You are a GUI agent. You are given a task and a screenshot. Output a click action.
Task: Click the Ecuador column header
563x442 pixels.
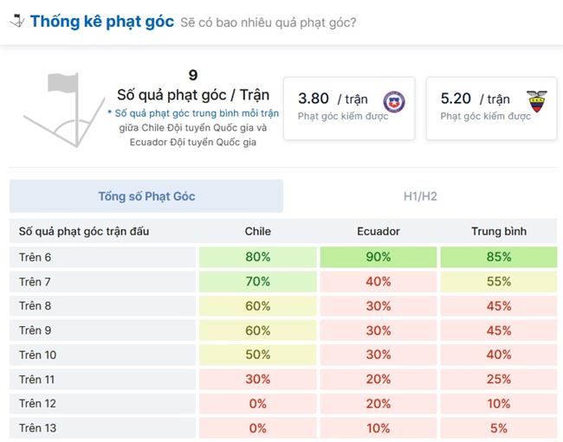(x=379, y=232)
